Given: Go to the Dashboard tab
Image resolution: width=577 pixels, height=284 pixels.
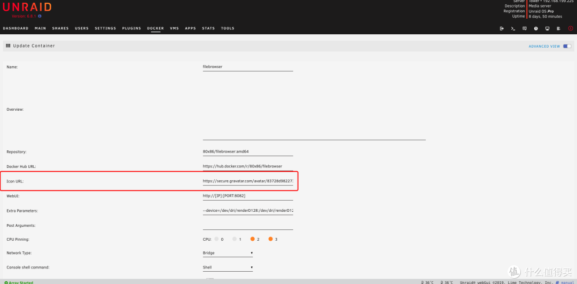Looking at the screenshot, I should 15,28.
